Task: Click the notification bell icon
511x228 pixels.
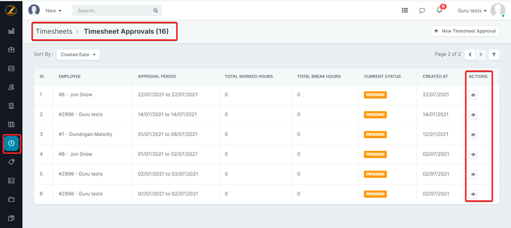Action: pyautogui.click(x=439, y=10)
